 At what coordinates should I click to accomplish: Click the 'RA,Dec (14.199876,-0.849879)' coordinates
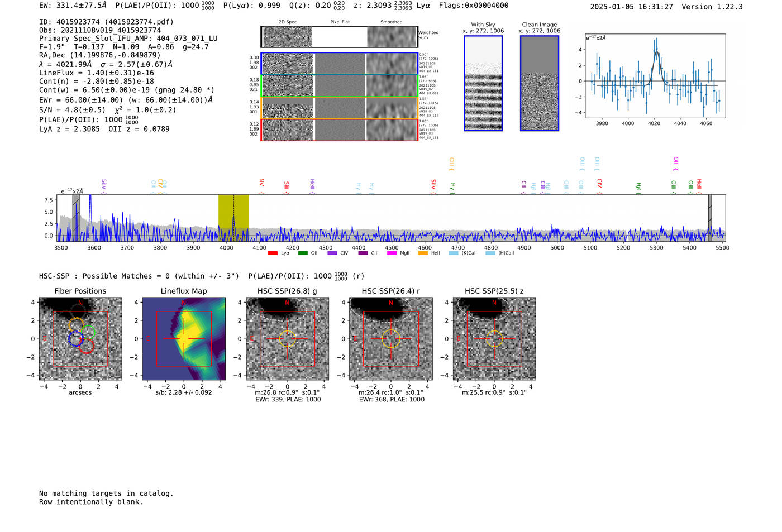tap(100, 55)
